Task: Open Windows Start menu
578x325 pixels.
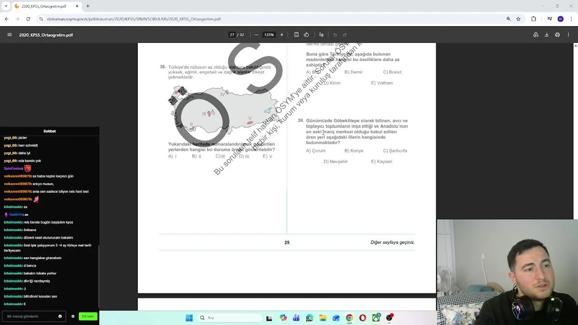Action: 189,318
